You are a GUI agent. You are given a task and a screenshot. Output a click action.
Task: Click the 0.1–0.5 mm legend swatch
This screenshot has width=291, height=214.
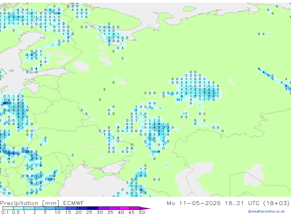pyautogui.click(x=8, y=208)
